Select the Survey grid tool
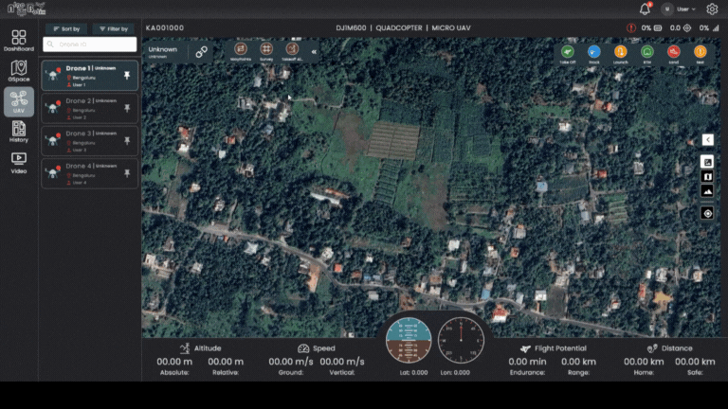The height and width of the screenshot is (409, 728). point(266,50)
